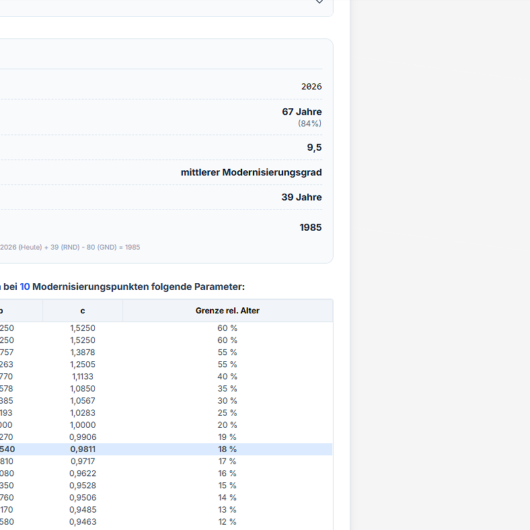This screenshot has width=530, height=530.
Task: Expand the collapsed panel using the top chevron
Action: click(319, 2)
